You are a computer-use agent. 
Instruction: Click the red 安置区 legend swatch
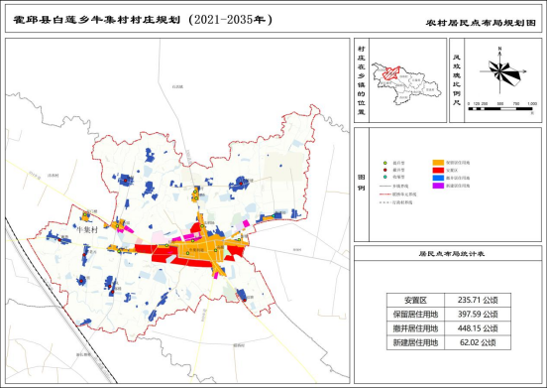(438, 170)
